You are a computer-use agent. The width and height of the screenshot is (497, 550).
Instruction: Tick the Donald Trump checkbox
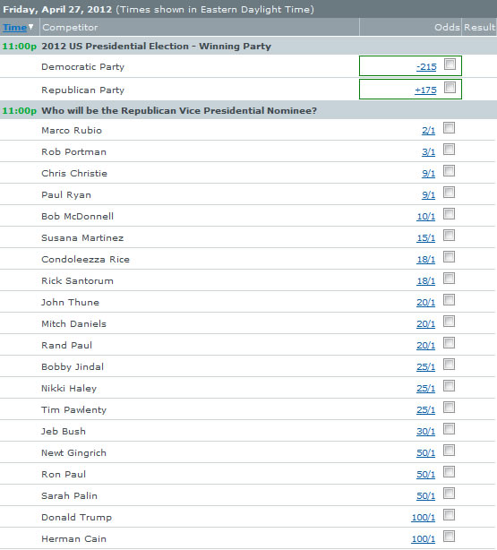coord(449,514)
